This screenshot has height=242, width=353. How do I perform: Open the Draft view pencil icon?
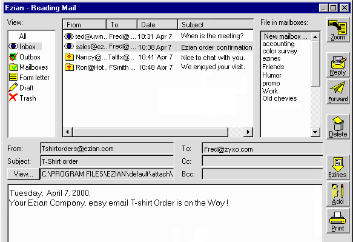13,87
